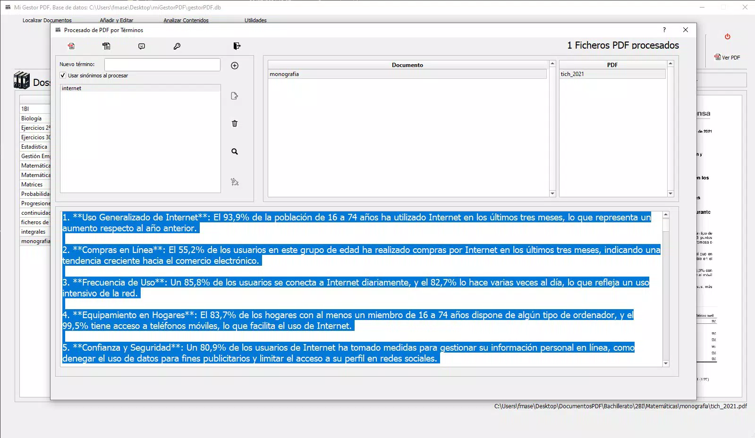Viewport: 755px width, 438px height.
Task: Open the 'Analizar Contenidos' menu
Action: pos(186,20)
